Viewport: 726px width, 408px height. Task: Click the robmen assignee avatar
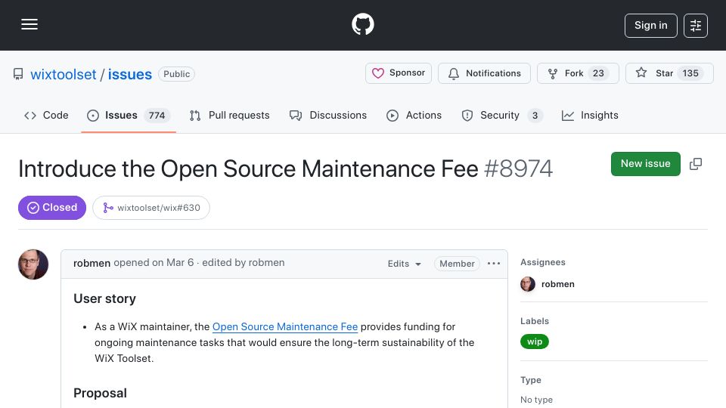point(528,284)
